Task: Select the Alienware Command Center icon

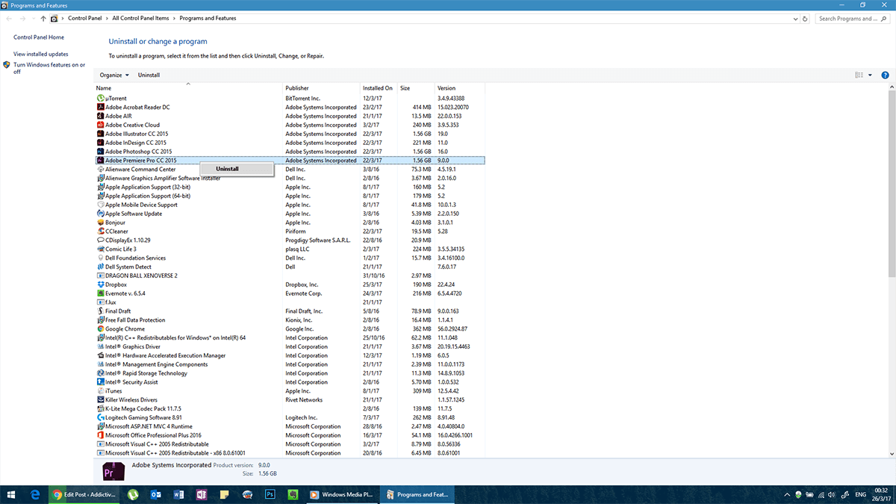Action: pos(100,169)
